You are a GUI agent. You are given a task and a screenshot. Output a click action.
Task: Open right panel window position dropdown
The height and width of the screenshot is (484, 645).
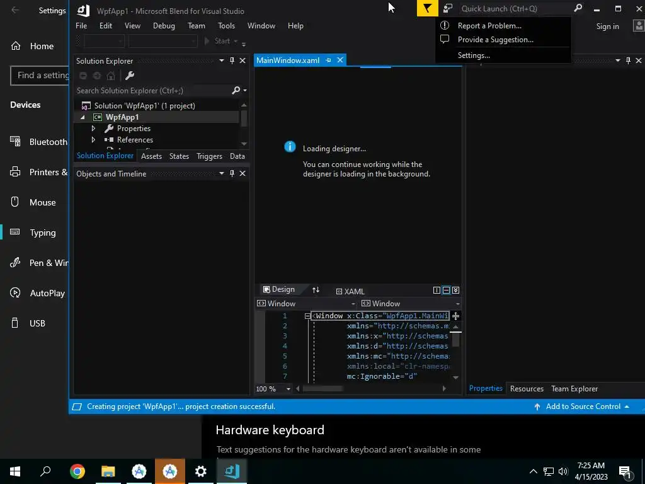point(617,60)
